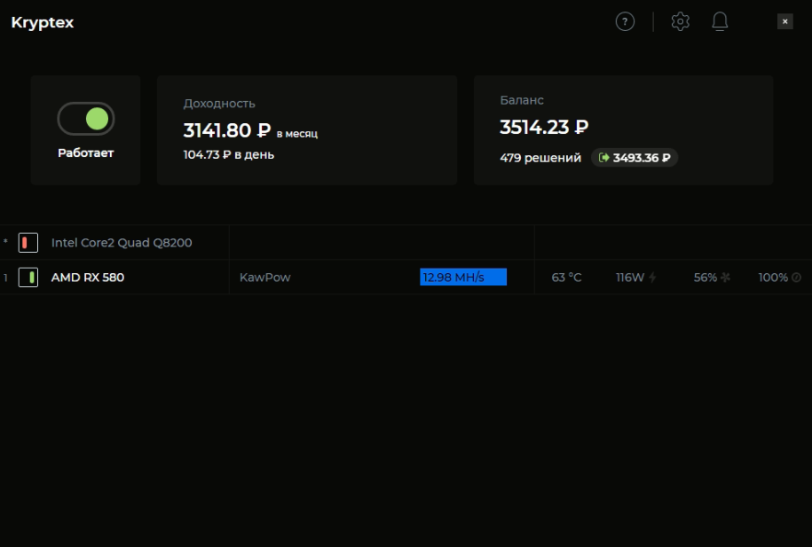Screen dimensions: 812x547
Task: Click the highlighted 12.98 MH/s hashrate
Action: coord(463,277)
